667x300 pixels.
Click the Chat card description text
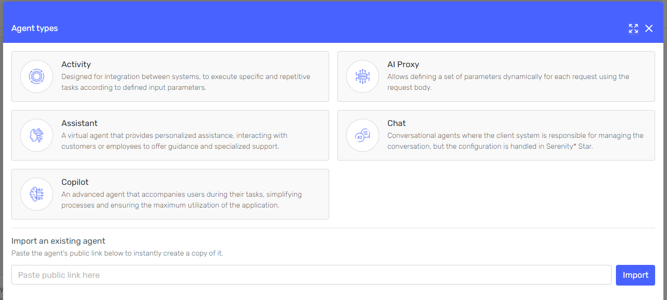(515, 141)
